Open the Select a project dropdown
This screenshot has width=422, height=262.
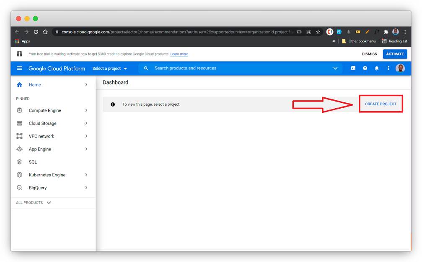109,69
